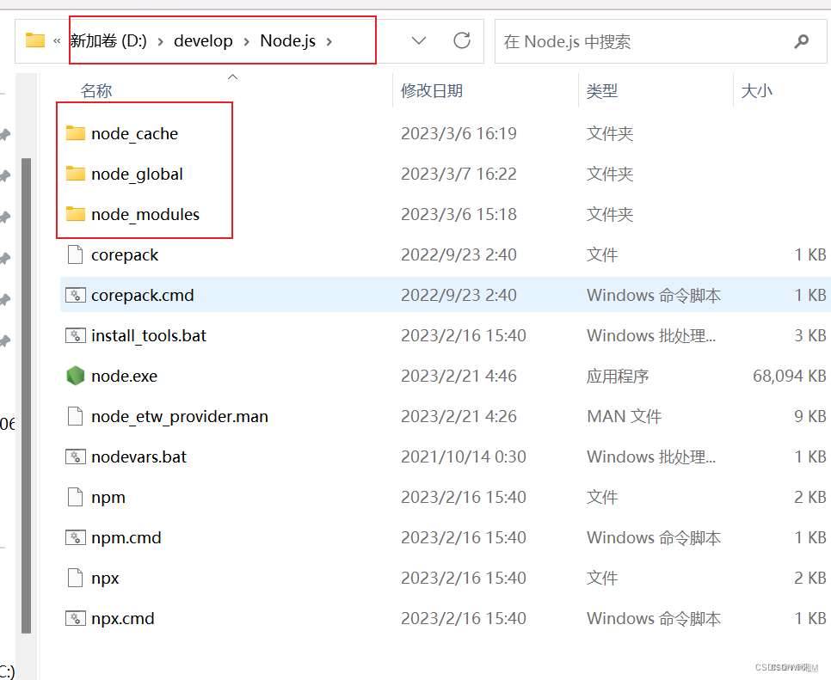Sort files by 大小 column header
This screenshot has height=680, width=831.
tap(756, 90)
